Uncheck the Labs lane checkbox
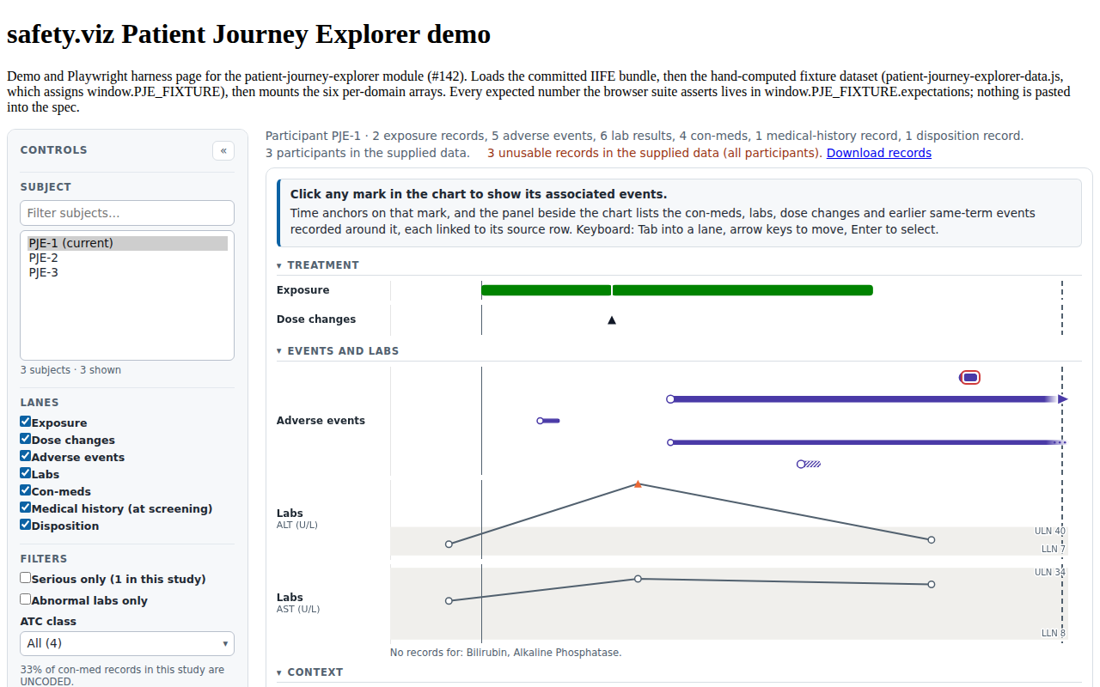This screenshot has height=687, width=1100. point(26,473)
